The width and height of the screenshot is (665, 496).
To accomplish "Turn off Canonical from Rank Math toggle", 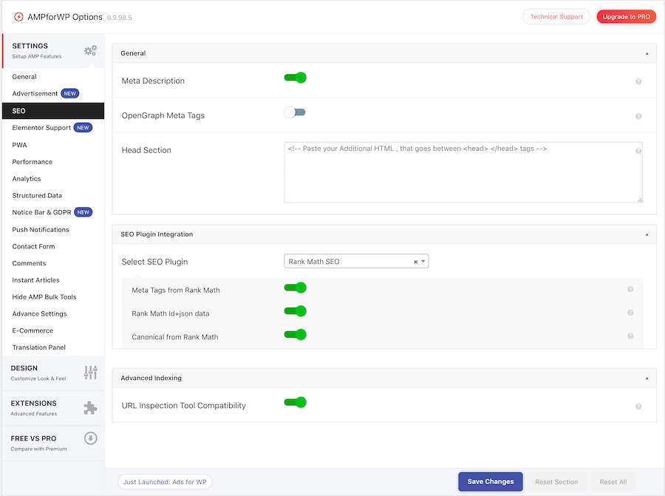I will coord(295,334).
